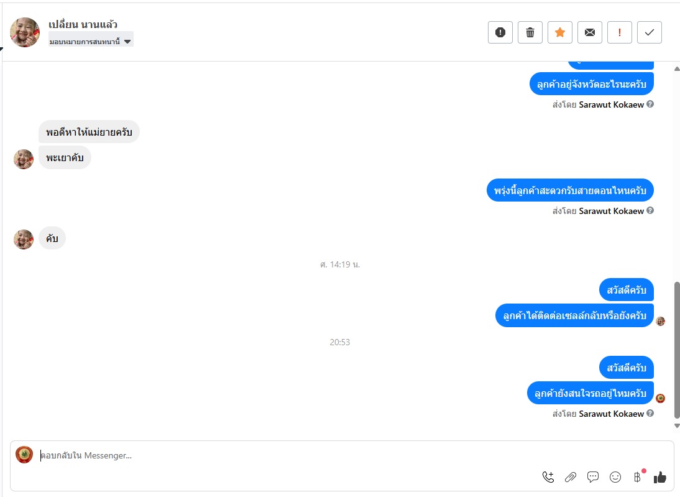Toggle the orange star follow-up flag
Screen dimensions: 680x497
(560, 32)
